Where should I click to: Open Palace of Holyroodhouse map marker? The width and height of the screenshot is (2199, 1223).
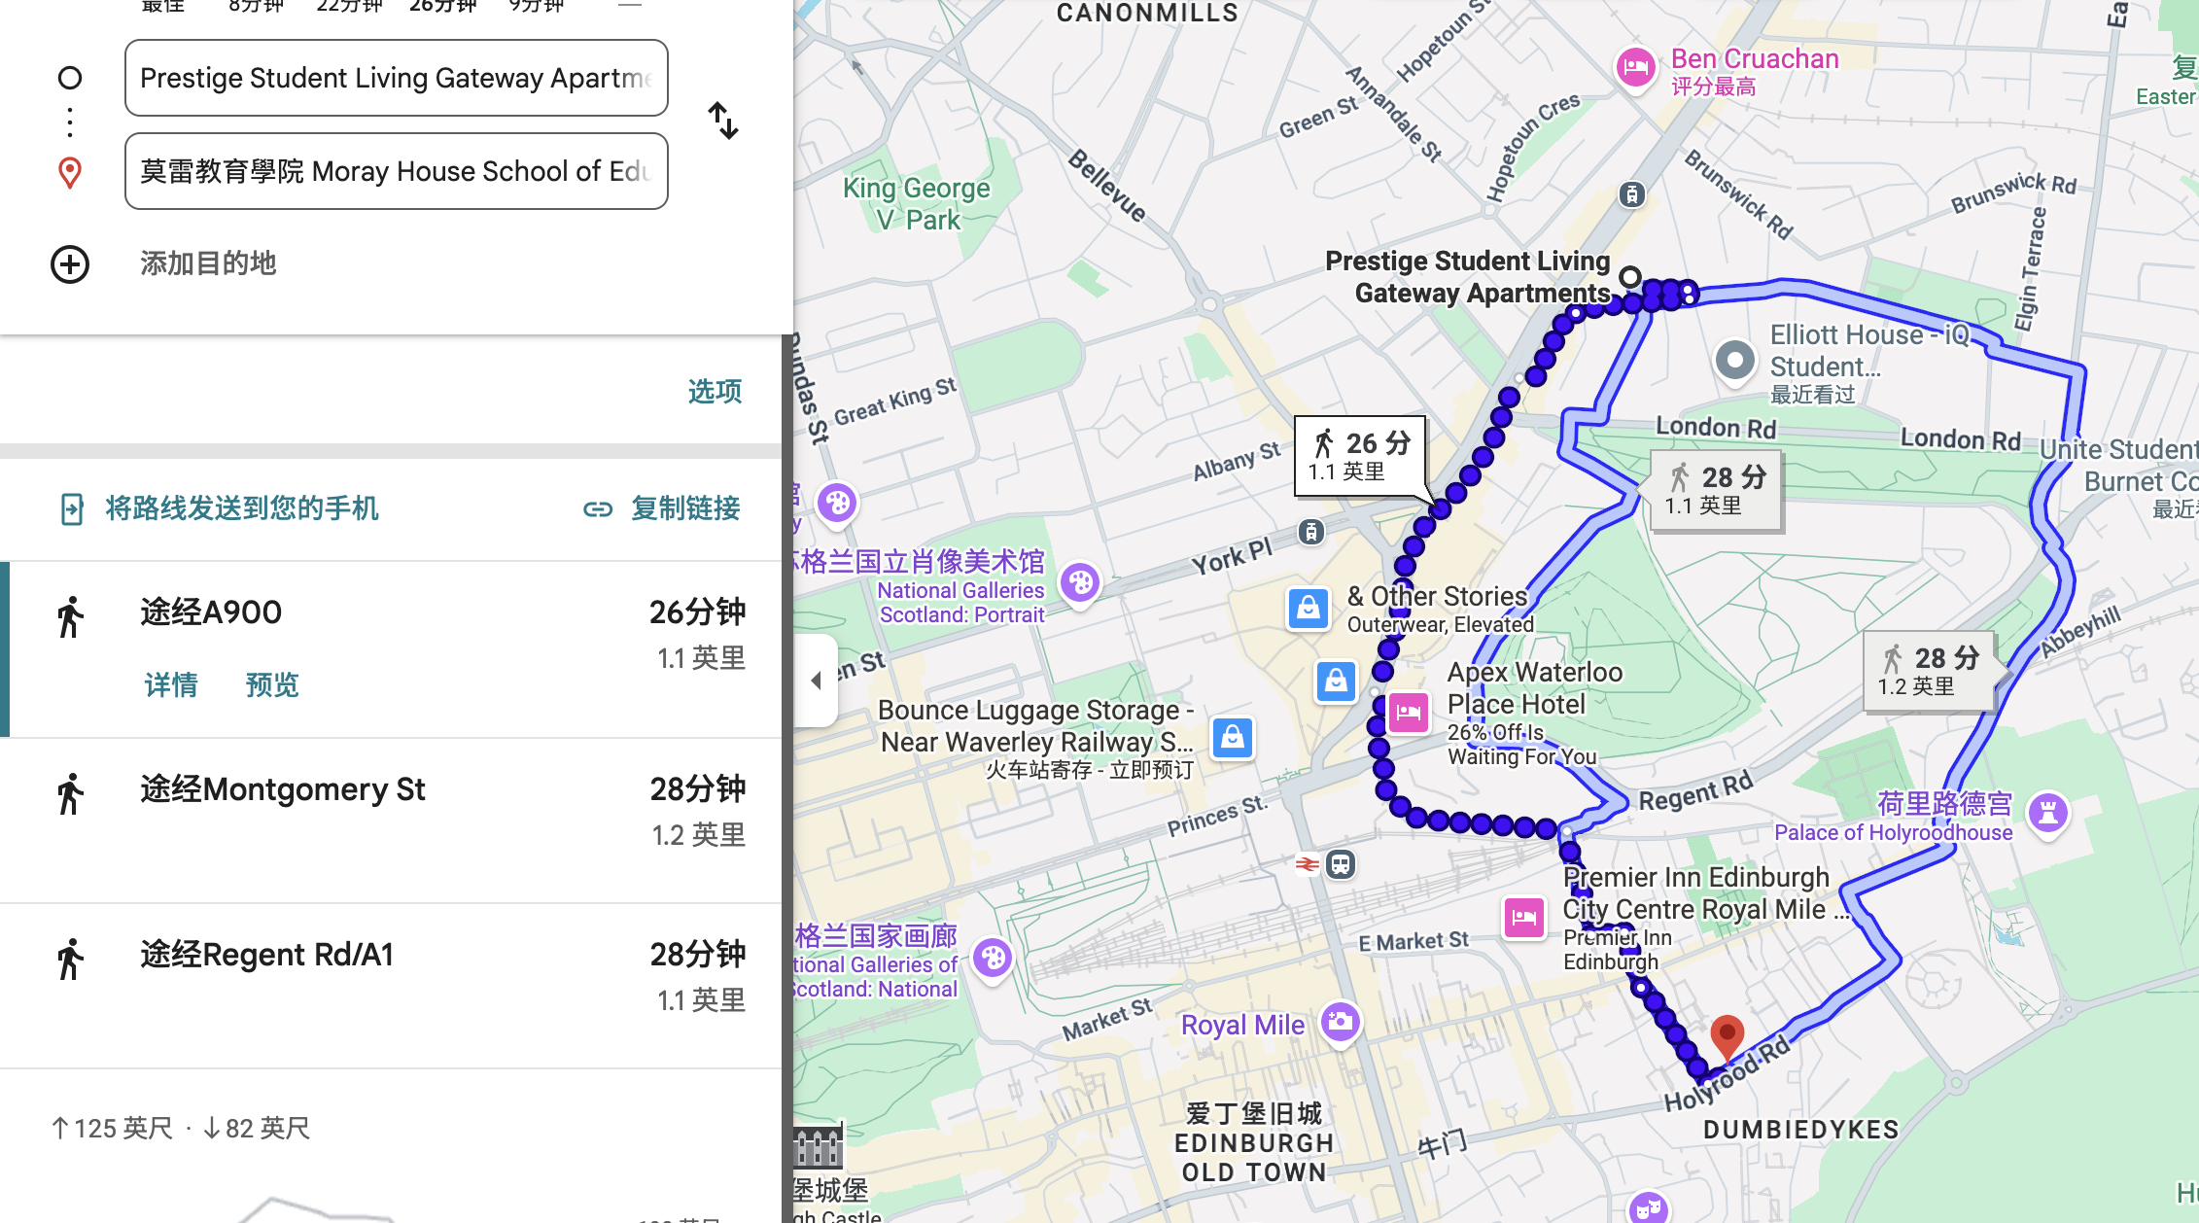coord(2047,812)
